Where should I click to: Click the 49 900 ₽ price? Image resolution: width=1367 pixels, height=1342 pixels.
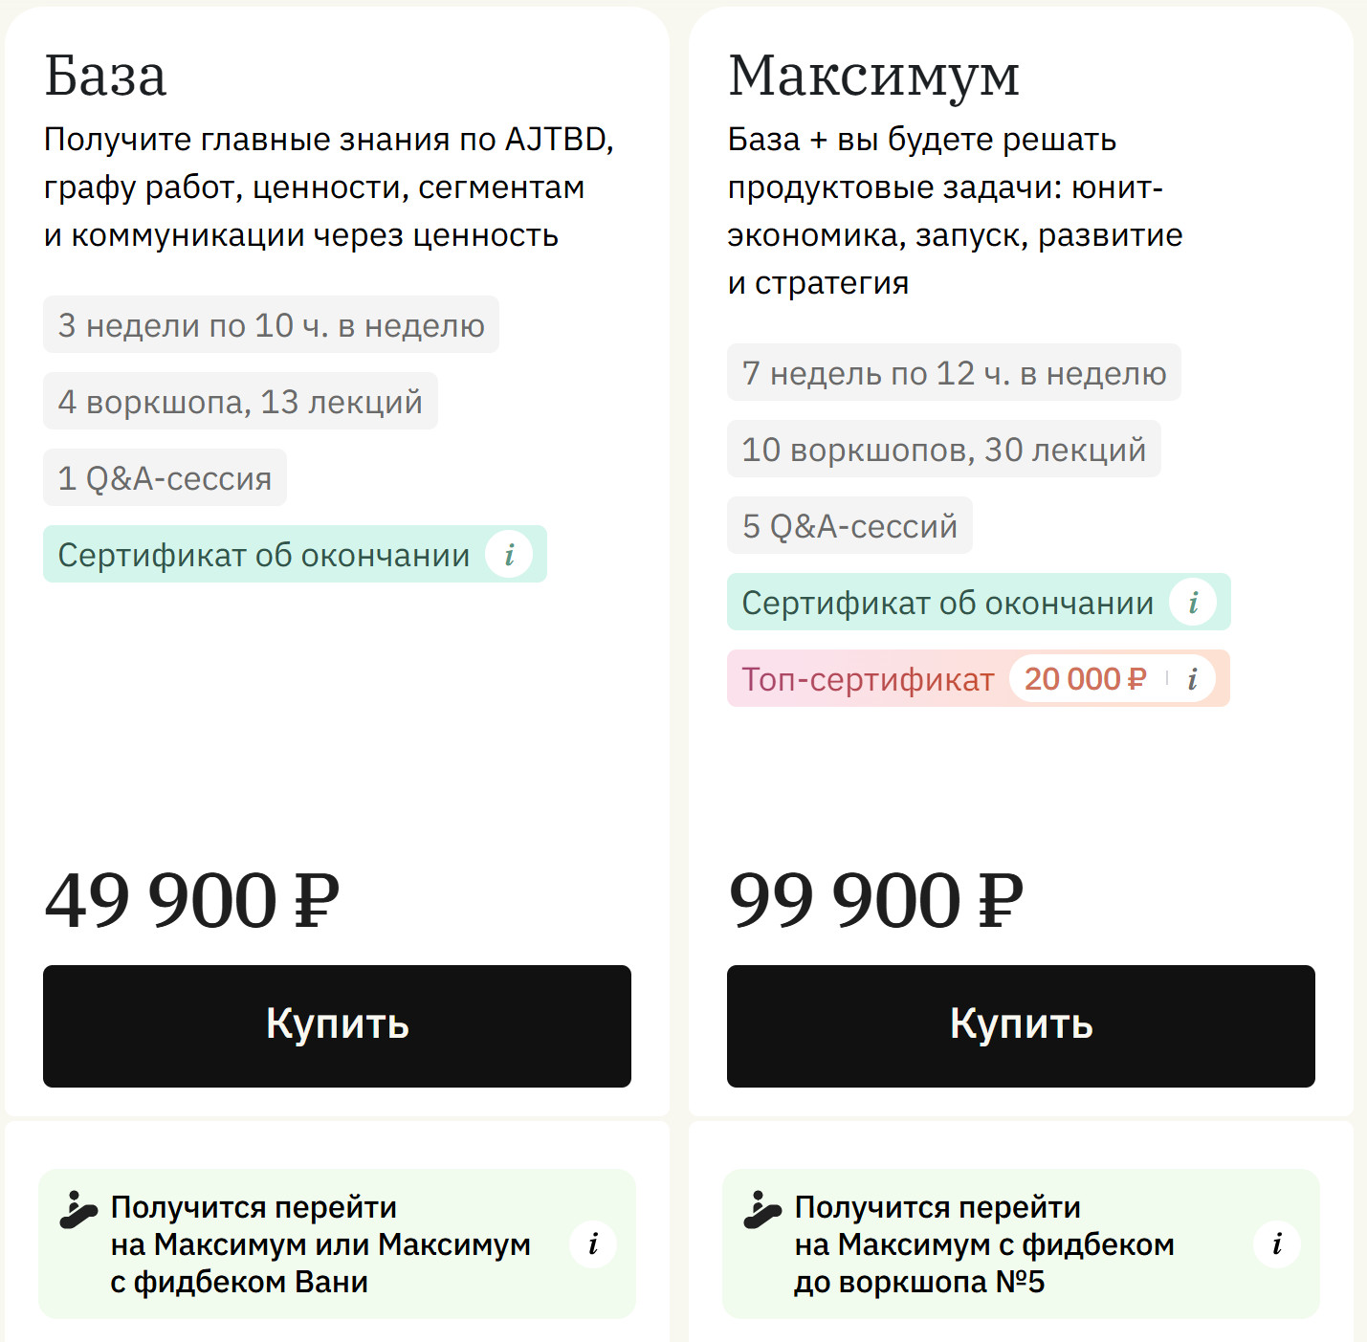[x=191, y=901]
